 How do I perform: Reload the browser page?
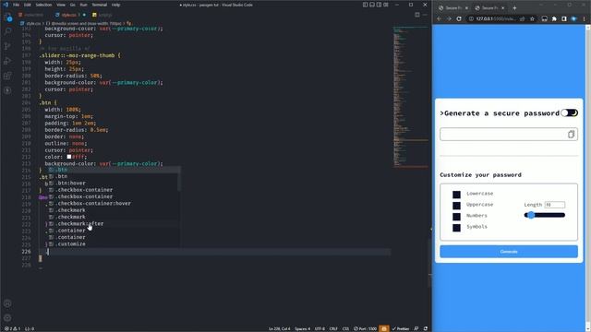459,18
